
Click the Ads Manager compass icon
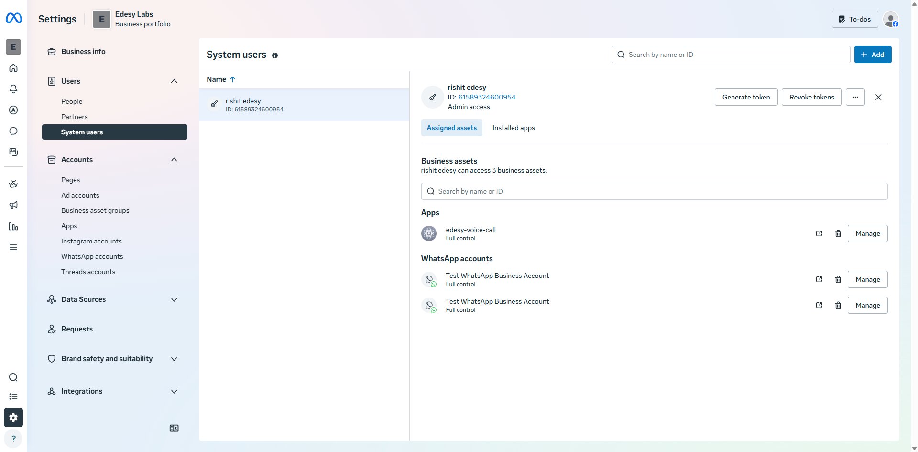click(13, 110)
